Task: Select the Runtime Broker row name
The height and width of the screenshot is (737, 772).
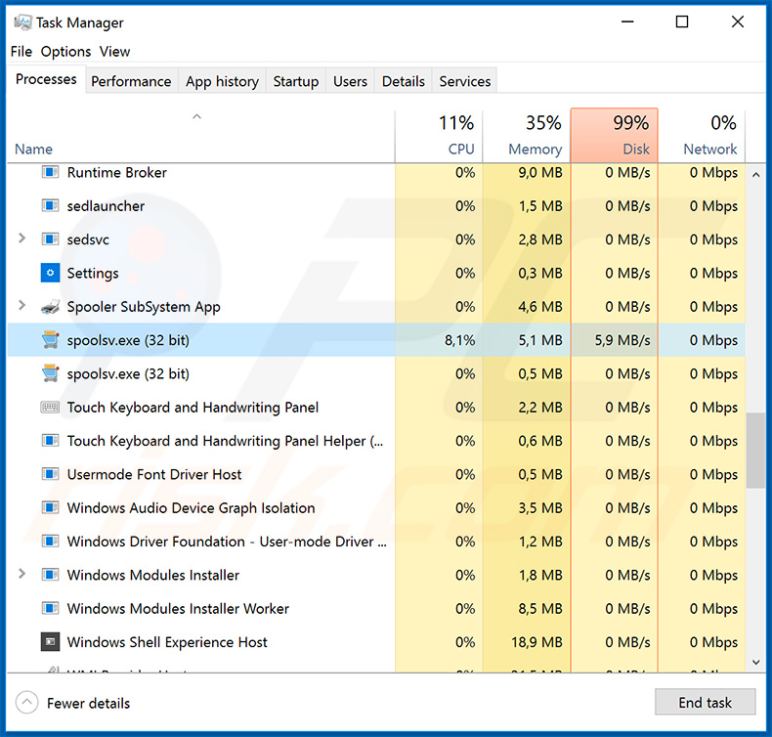Action: [x=117, y=172]
